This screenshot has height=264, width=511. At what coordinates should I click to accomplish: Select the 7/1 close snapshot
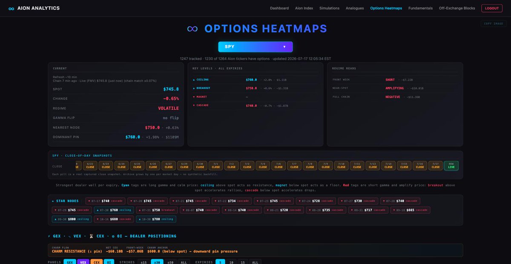click(x=216, y=166)
